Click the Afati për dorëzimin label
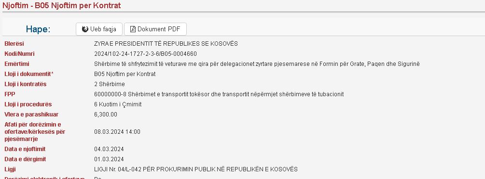485x179 pixels. click(35, 132)
